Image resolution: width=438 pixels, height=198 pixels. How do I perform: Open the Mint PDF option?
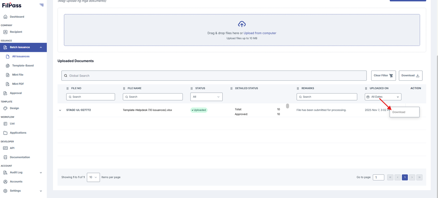(x=18, y=84)
